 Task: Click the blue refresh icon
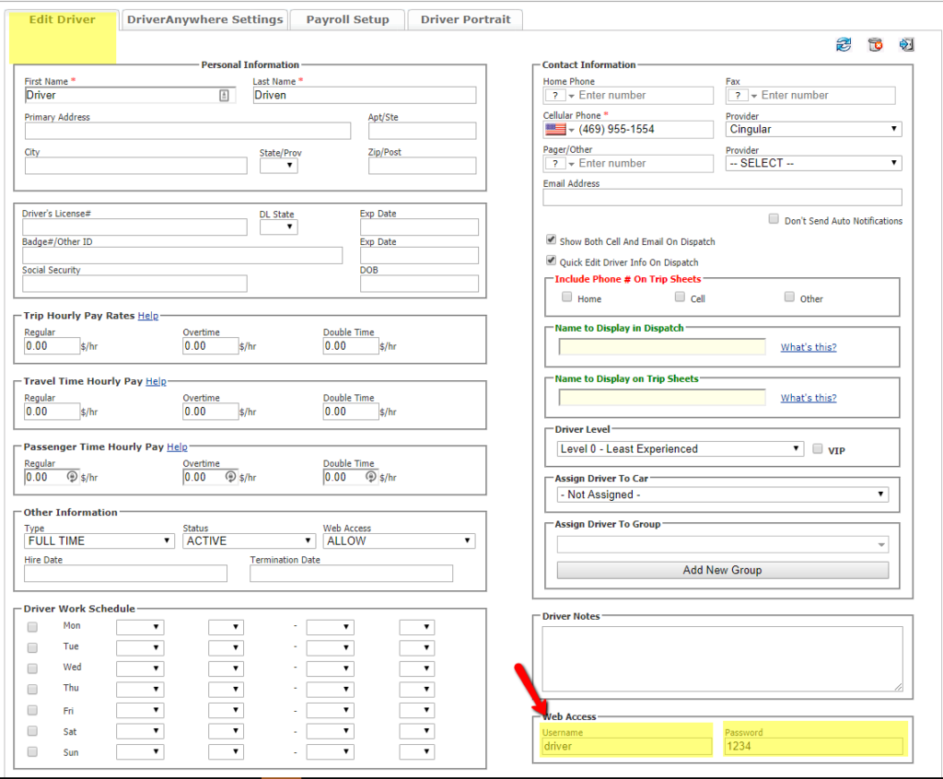(x=844, y=44)
